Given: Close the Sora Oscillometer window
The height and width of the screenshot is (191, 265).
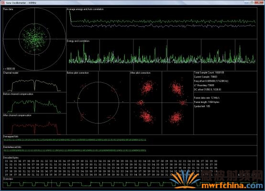Looking at the screenshot, I should pos(259,2).
